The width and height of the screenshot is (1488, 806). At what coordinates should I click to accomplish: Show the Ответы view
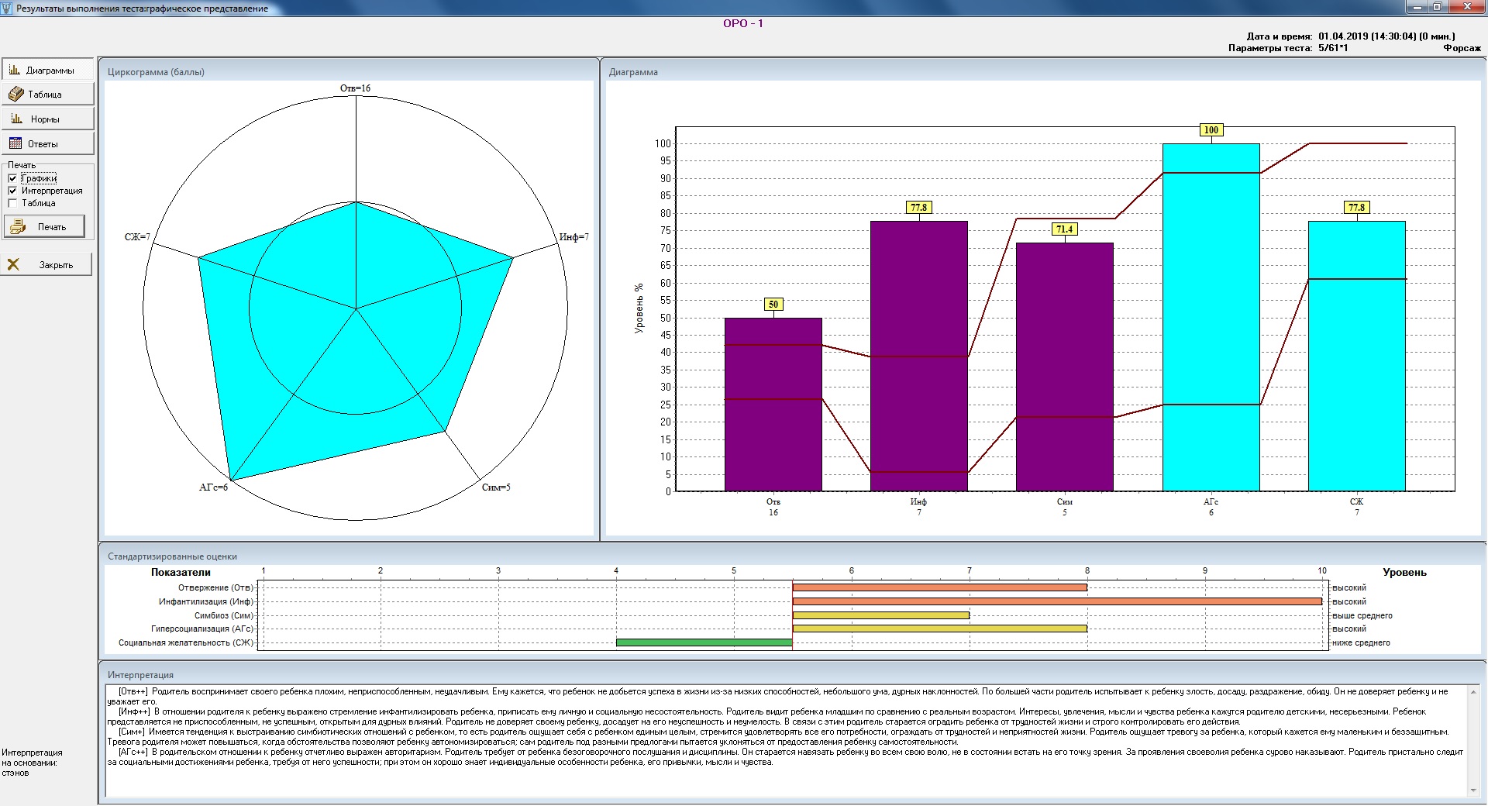47,144
